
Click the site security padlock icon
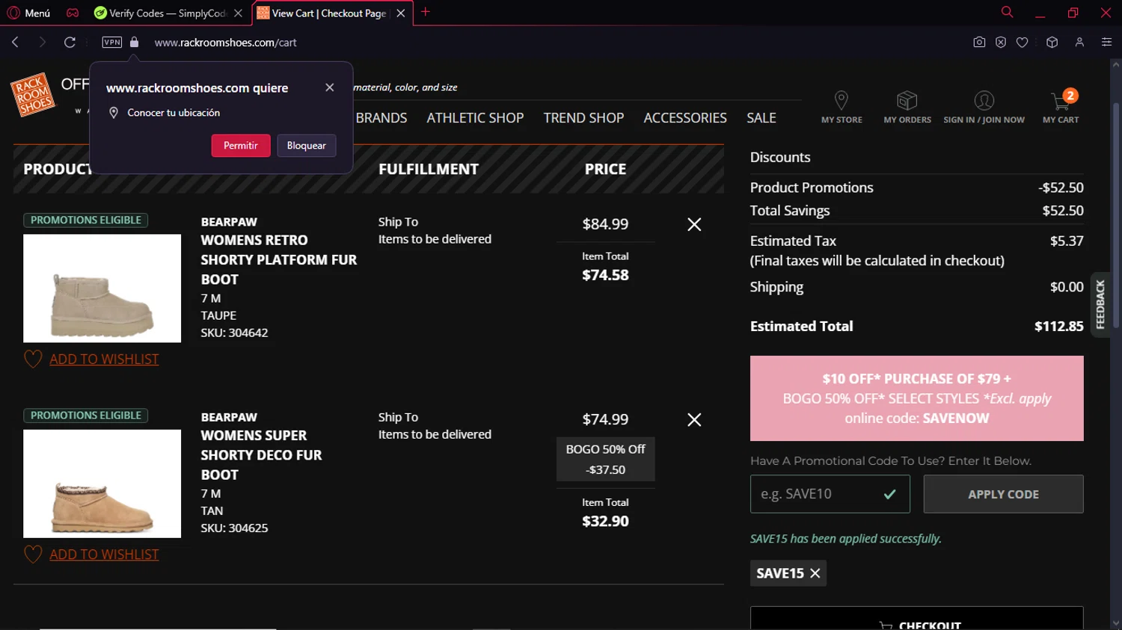tap(135, 43)
